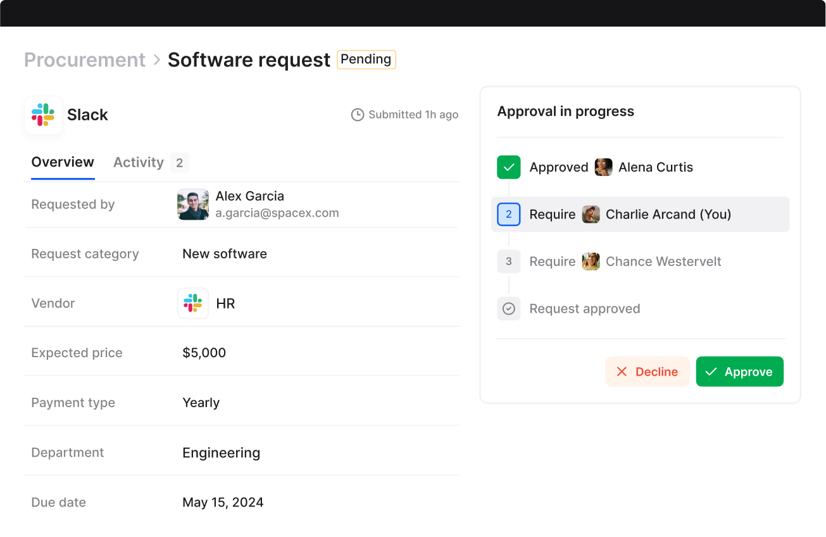Screen dimensions: 826x537
Task: Click the Department field label
Action: click(68, 453)
